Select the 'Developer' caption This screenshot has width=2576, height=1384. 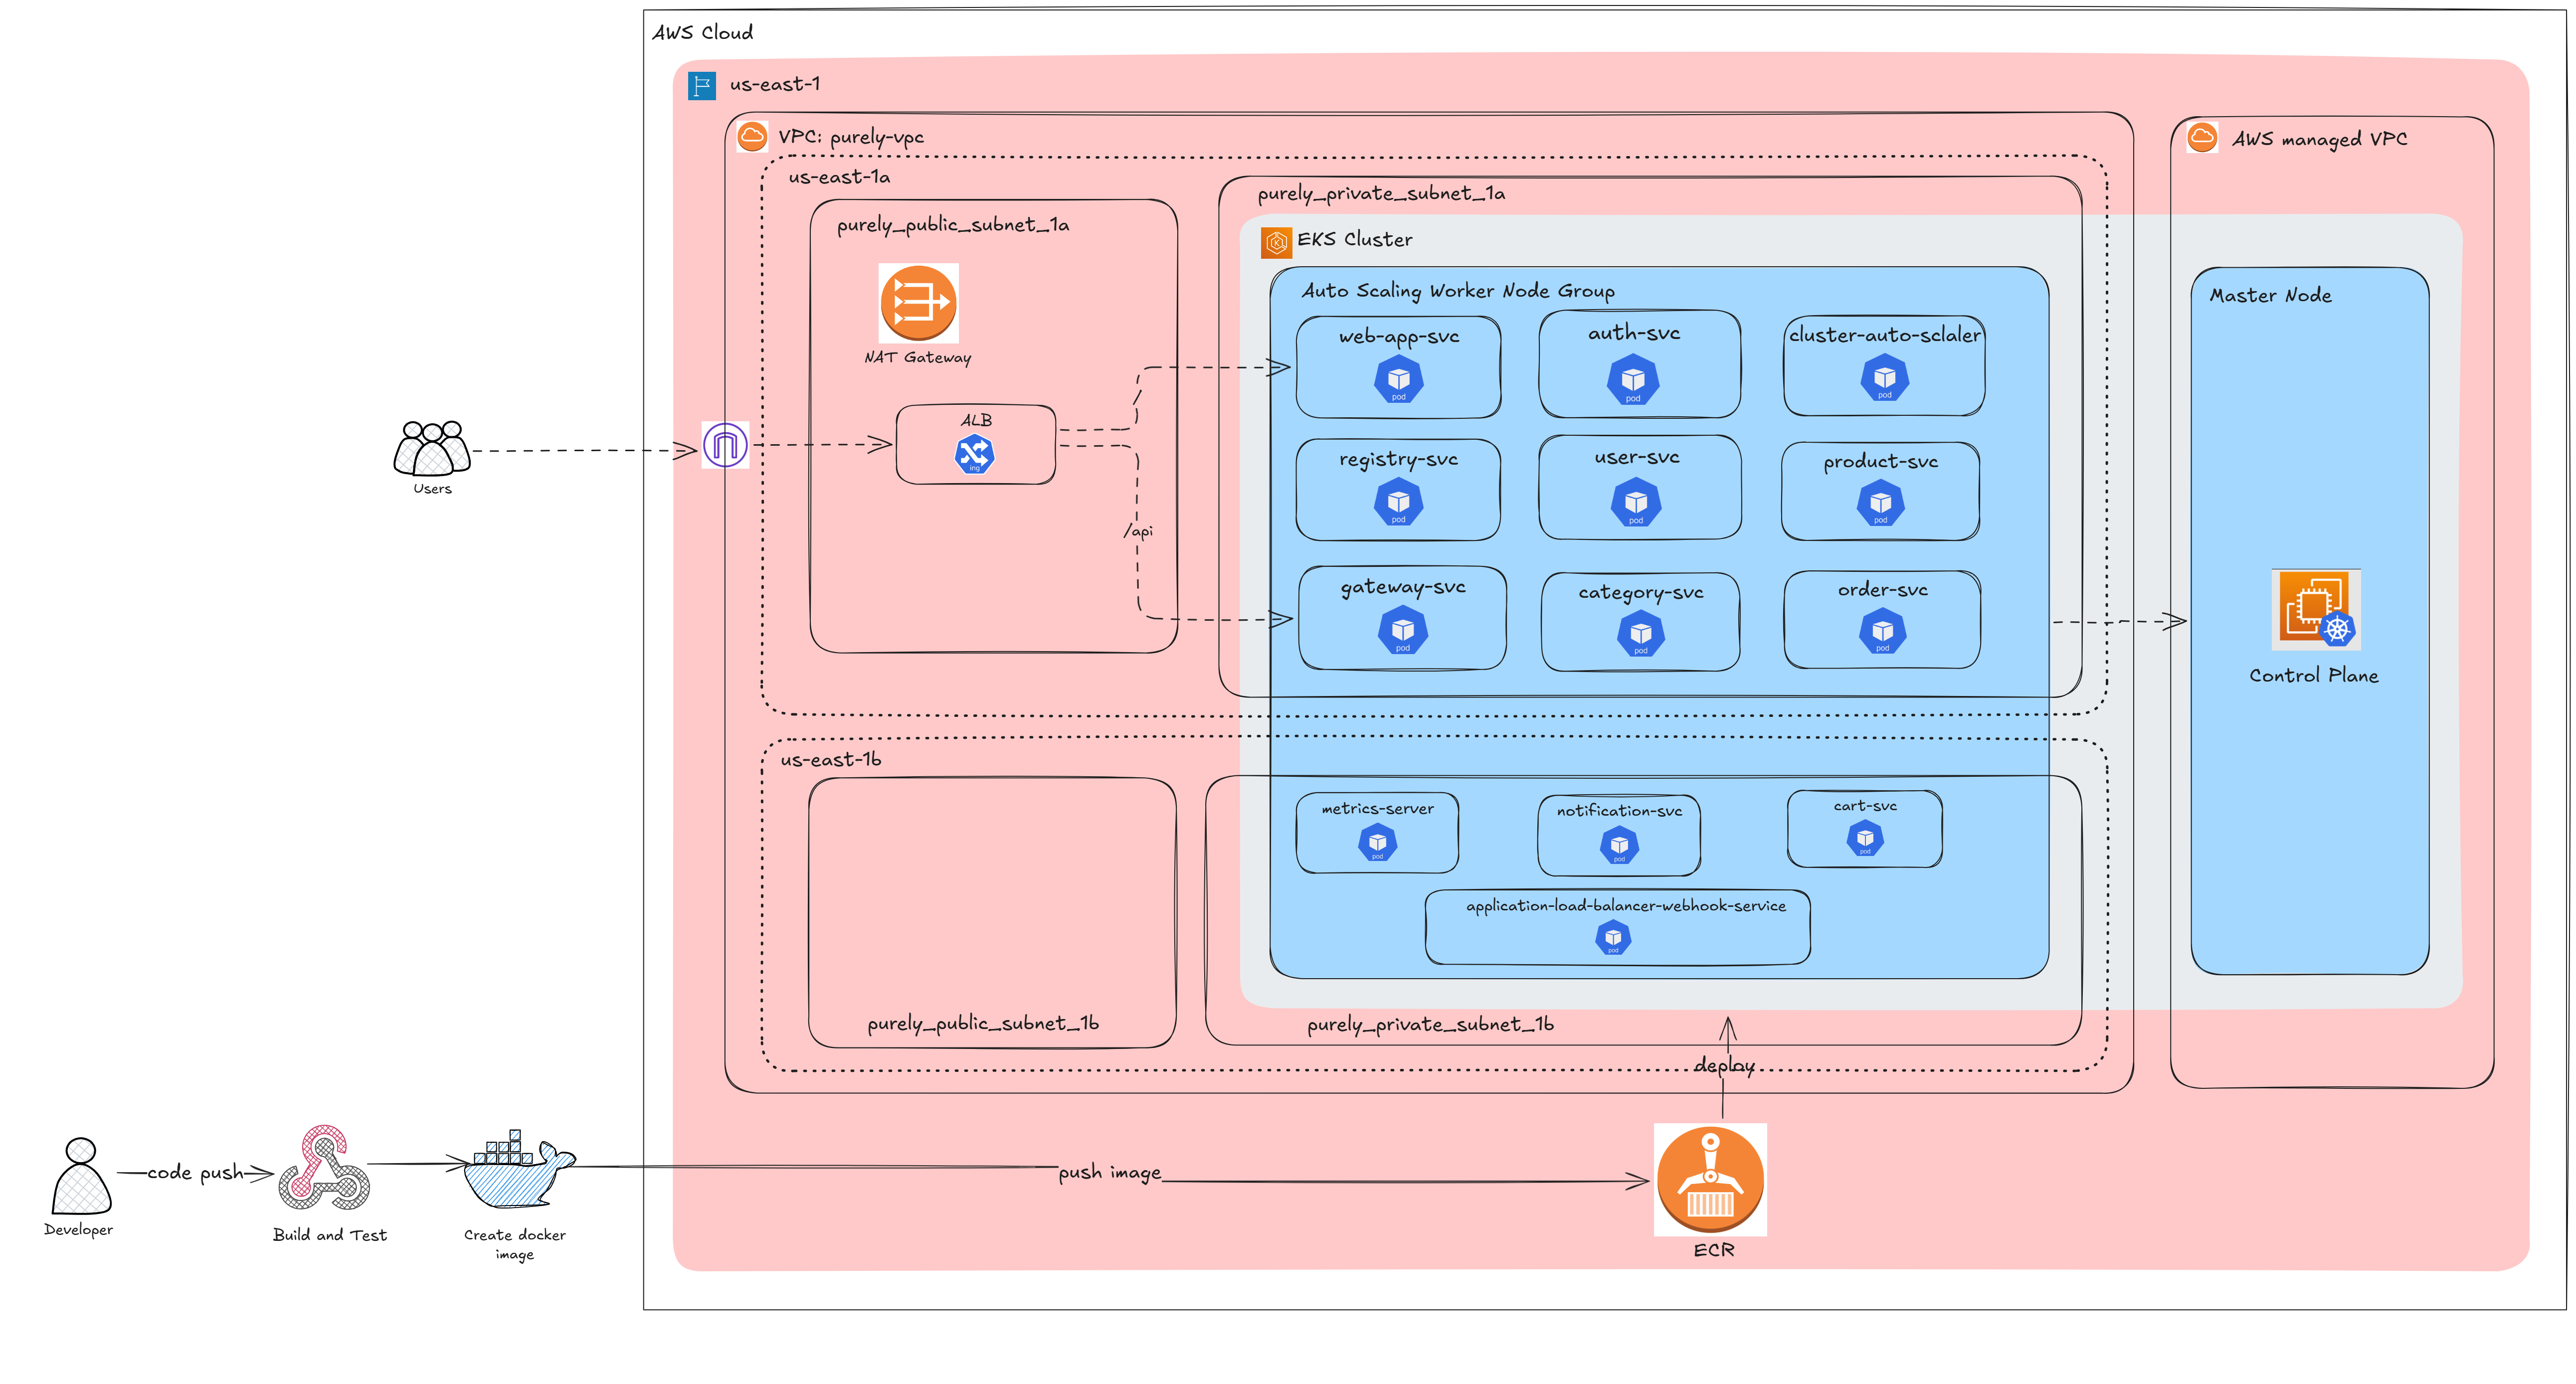coord(79,1230)
